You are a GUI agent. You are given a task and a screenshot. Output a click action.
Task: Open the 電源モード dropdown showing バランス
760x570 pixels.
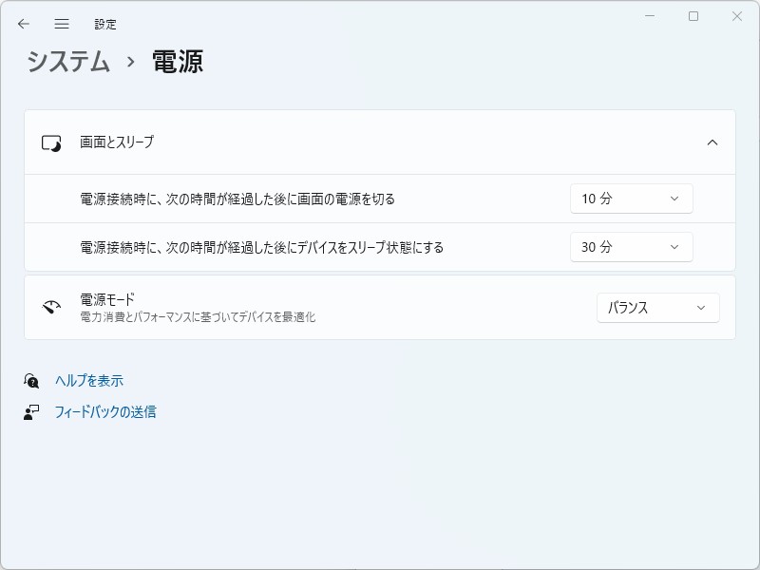tap(657, 307)
